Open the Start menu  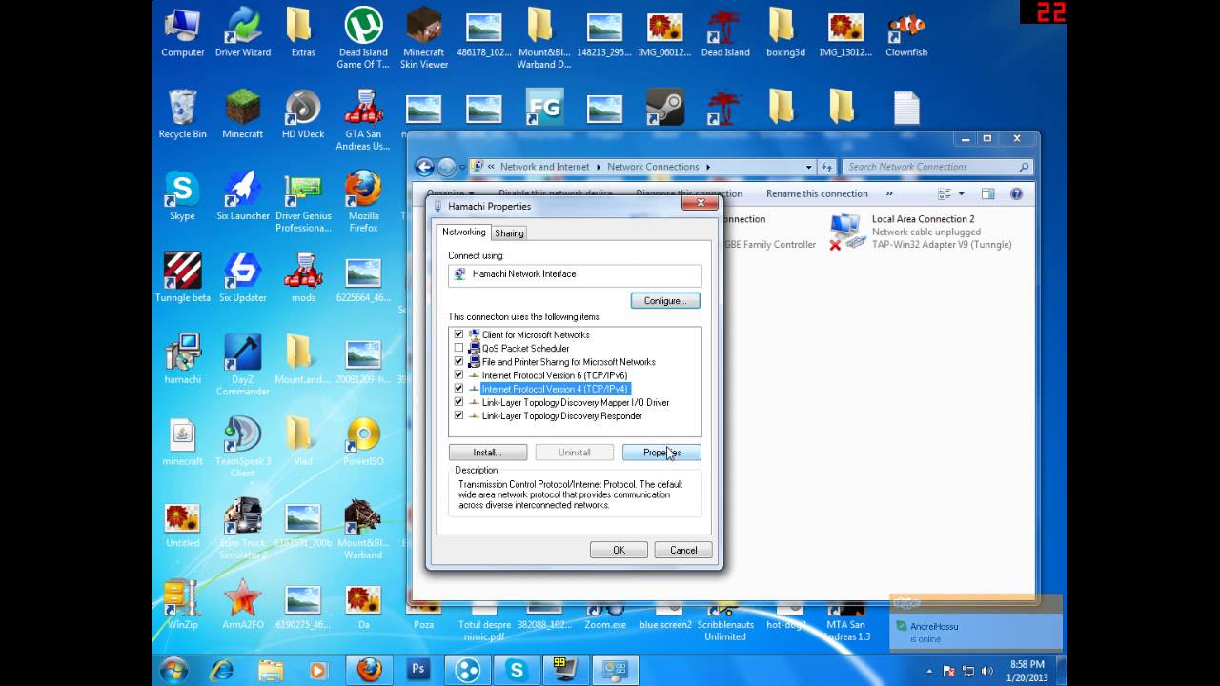click(174, 670)
